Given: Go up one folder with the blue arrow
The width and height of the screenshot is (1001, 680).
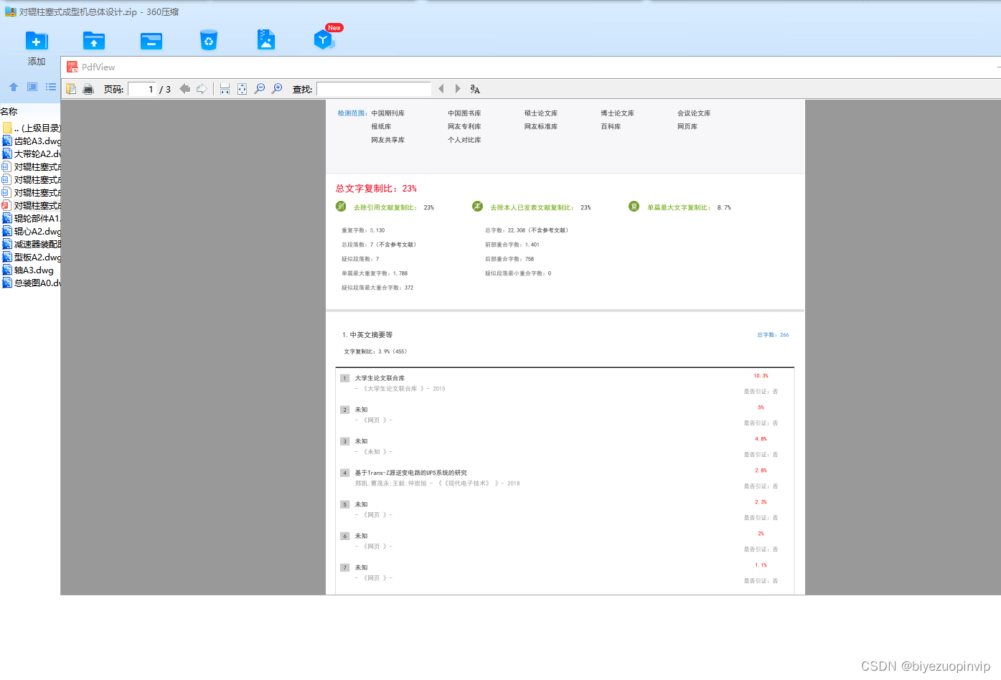Looking at the screenshot, I should click(x=14, y=87).
